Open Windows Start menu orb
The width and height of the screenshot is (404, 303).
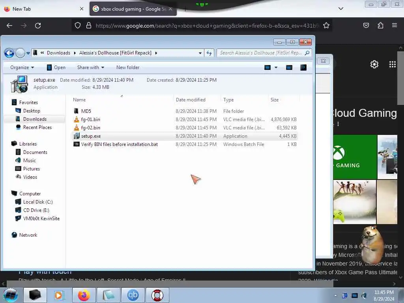(x=11, y=295)
